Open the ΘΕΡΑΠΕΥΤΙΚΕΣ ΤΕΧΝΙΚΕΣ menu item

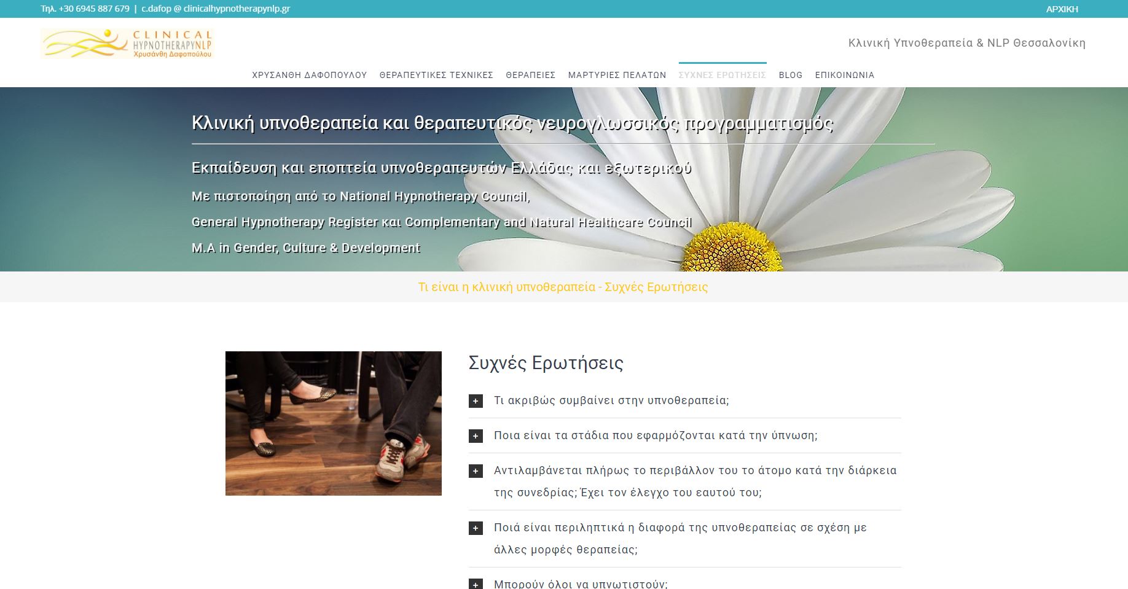click(x=436, y=75)
